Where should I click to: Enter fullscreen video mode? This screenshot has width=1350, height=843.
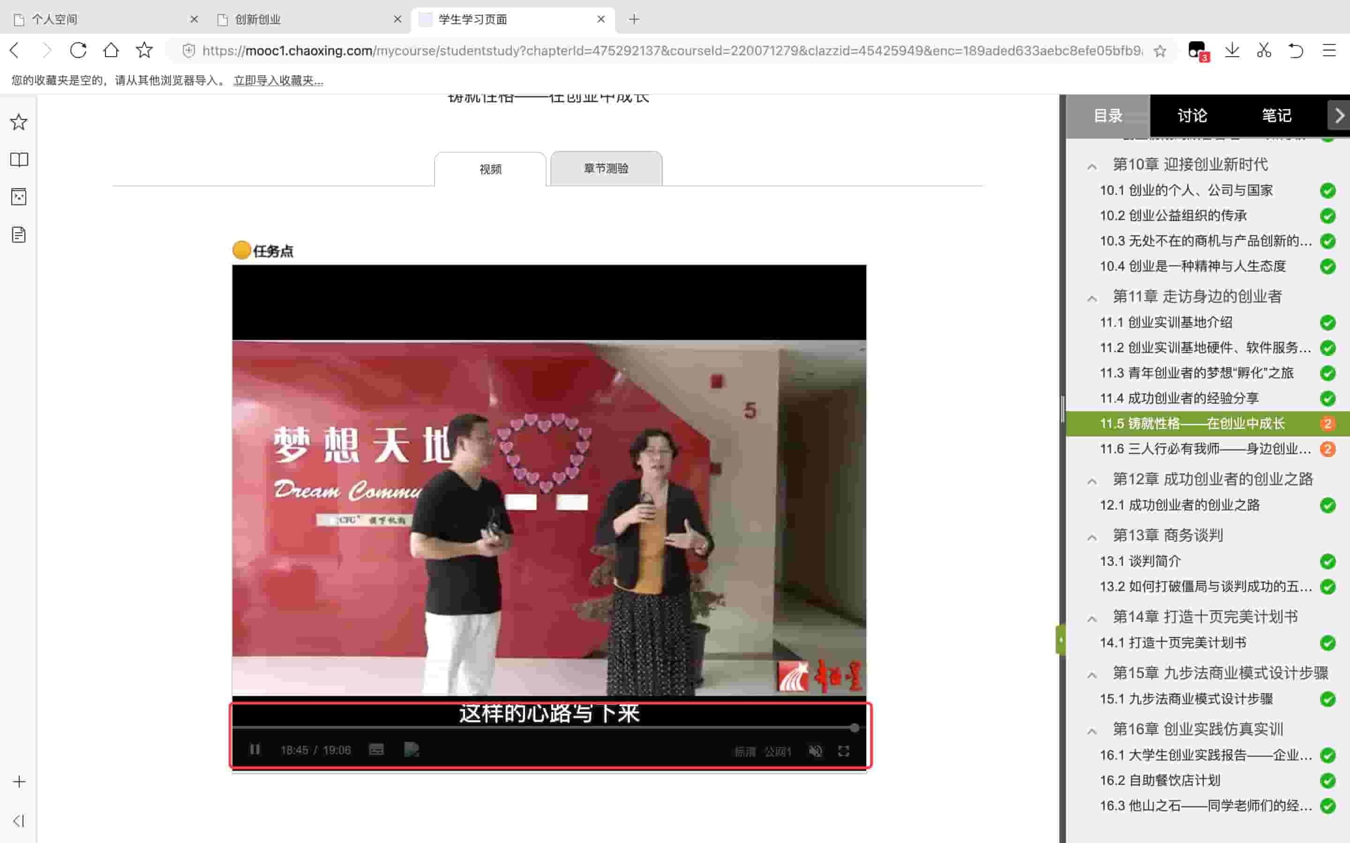point(843,751)
